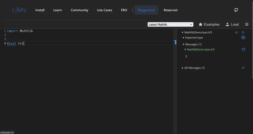Go to the Install page

pos(40,10)
